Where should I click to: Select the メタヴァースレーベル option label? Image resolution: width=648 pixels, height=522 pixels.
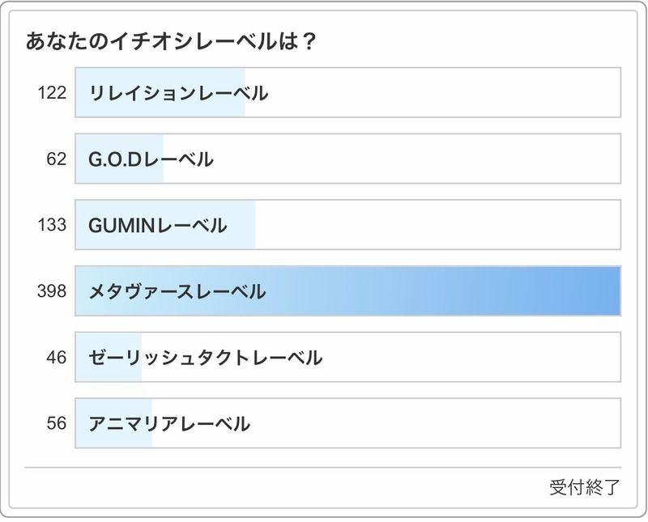click(x=177, y=291)
